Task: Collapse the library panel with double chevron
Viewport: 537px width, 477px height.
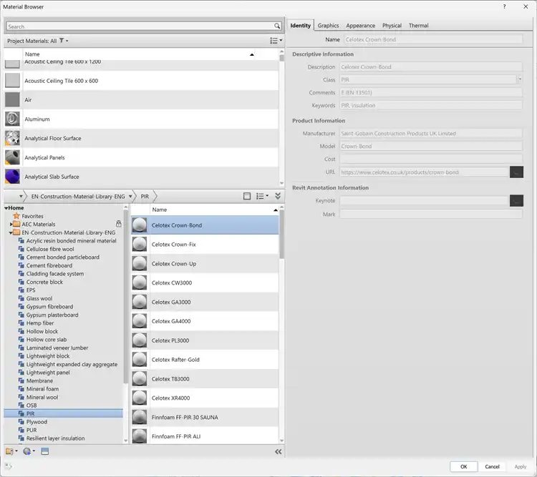Action: click(x=278, y=196)
